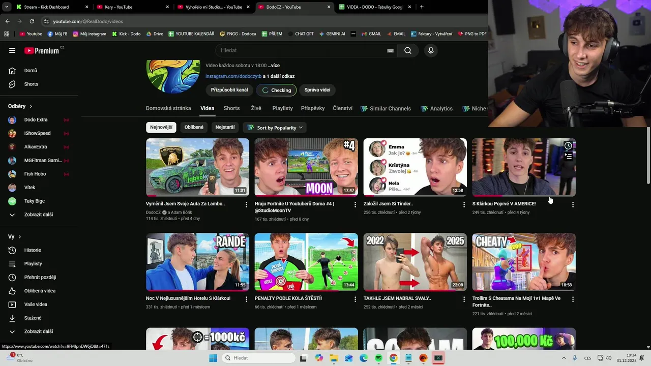This screenshot has width=651, height=366.
Task: Open the Apps grid in bookmarks bar
Action: (7, 34)
